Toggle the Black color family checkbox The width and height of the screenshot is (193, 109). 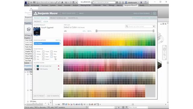point(52,57)
